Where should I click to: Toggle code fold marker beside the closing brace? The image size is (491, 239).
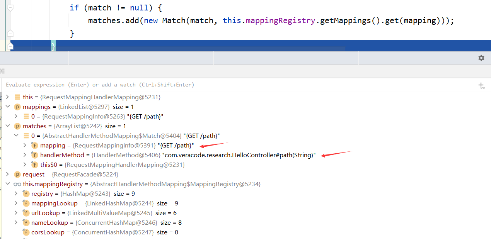[10, 34]
